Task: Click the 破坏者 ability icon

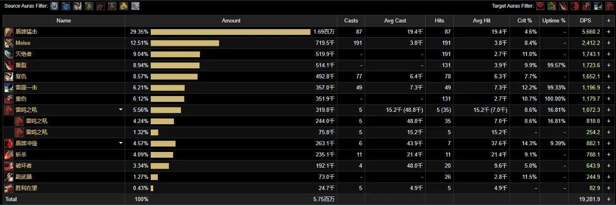Action: click(9, 166)
